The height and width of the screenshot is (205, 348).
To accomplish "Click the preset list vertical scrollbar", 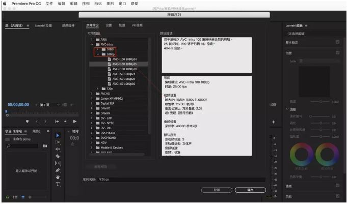I will (x=149, y=86).
